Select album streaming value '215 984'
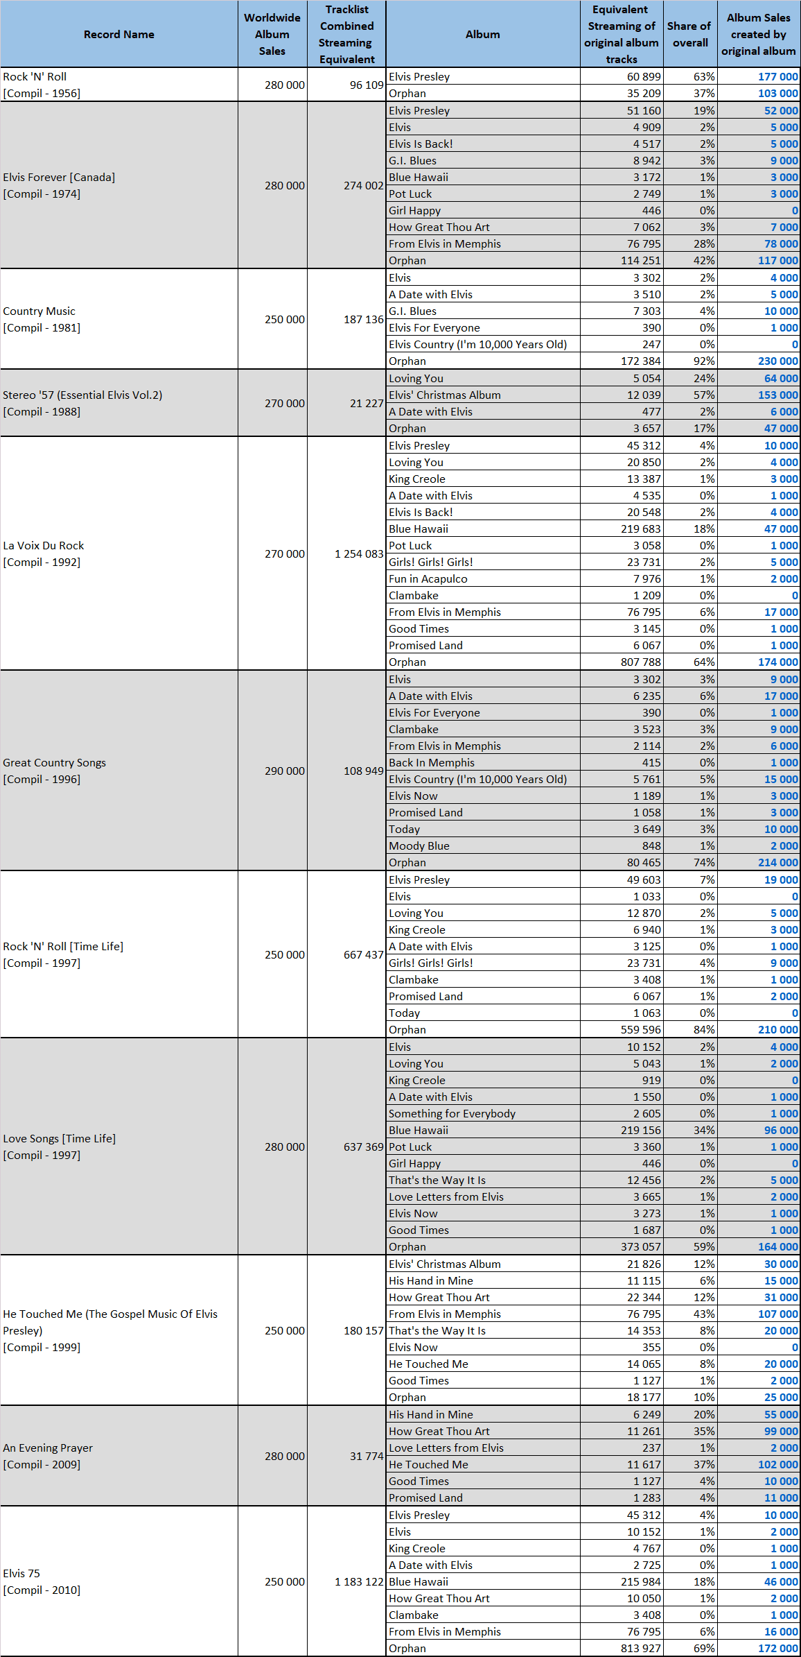801x1657 pixels. point(641,1581)
